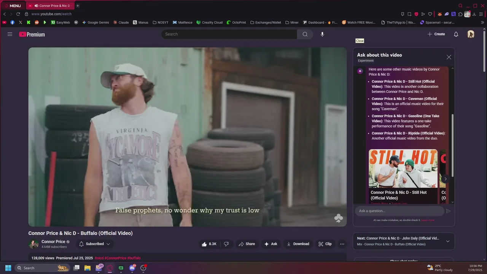487x274 pixels.
Task: Click the X (Twitter) bookmark icon
Action: tap(21, 22)
